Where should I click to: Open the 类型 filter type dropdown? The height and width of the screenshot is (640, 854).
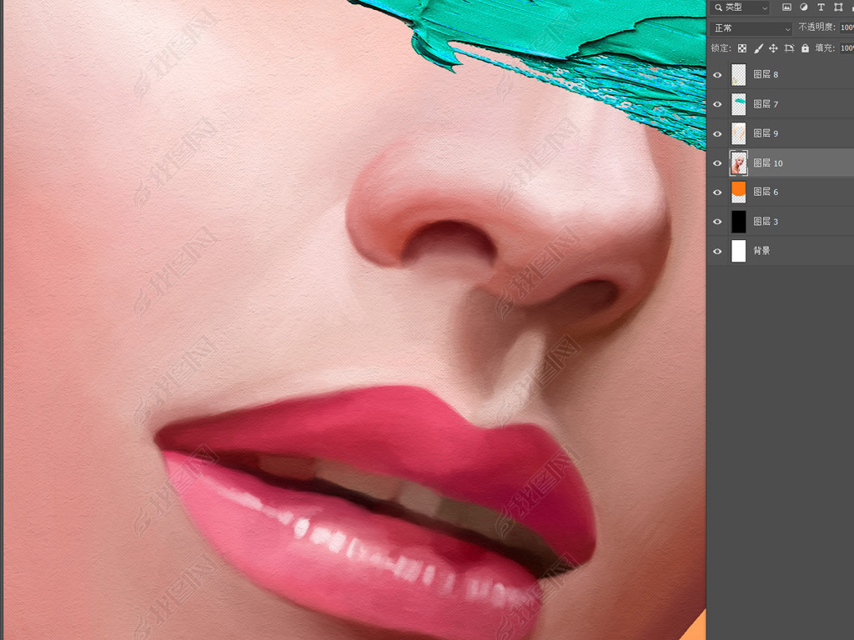(x=741, y=7)
